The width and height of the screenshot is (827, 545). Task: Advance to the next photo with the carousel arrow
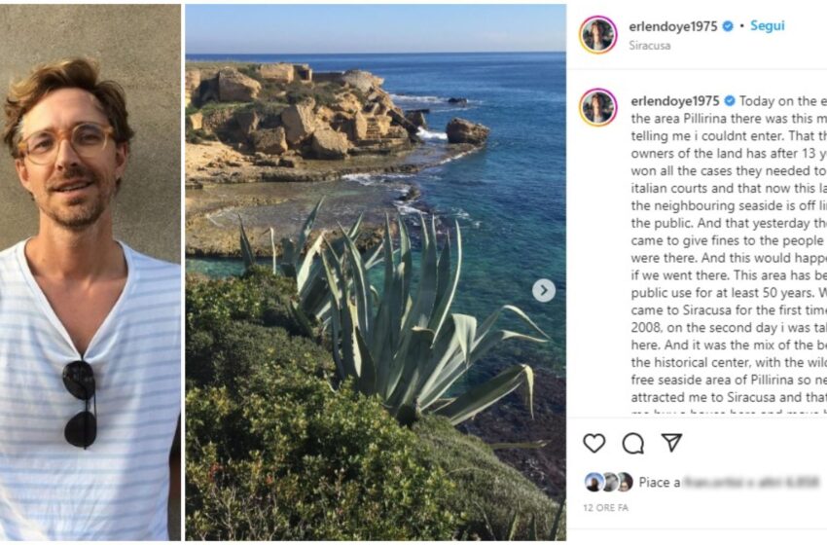coord(544,290)
